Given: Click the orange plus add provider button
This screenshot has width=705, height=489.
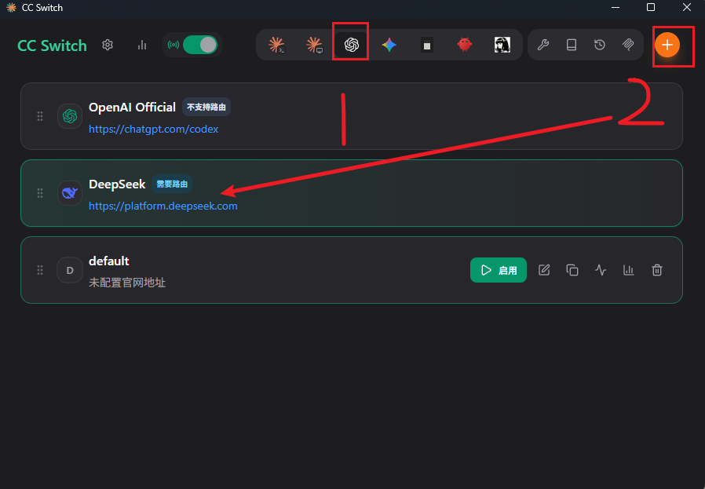Looking at the screenshot, I should [x=667, y=45].
